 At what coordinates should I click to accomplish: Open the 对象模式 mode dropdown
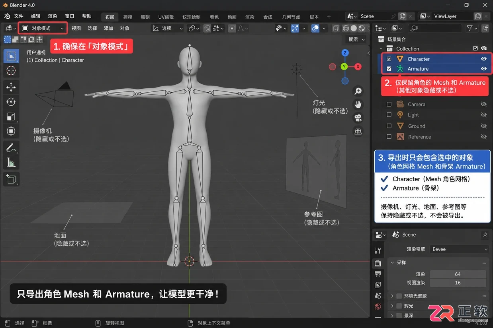tap(43, 29)
